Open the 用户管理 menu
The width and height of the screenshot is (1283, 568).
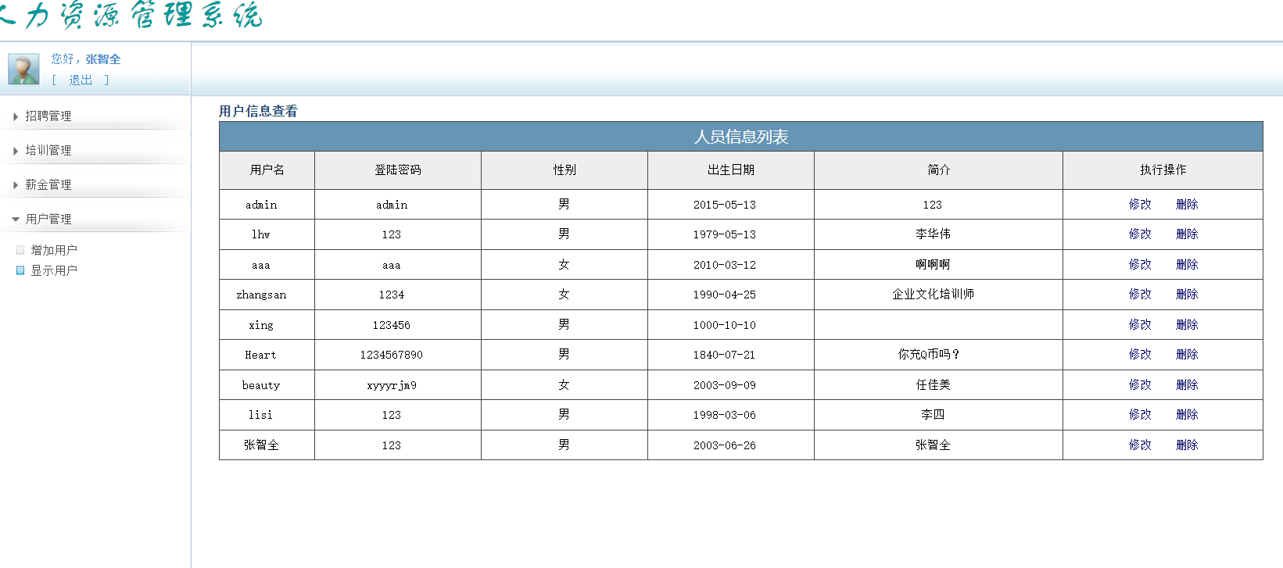[x=48, y=219]
